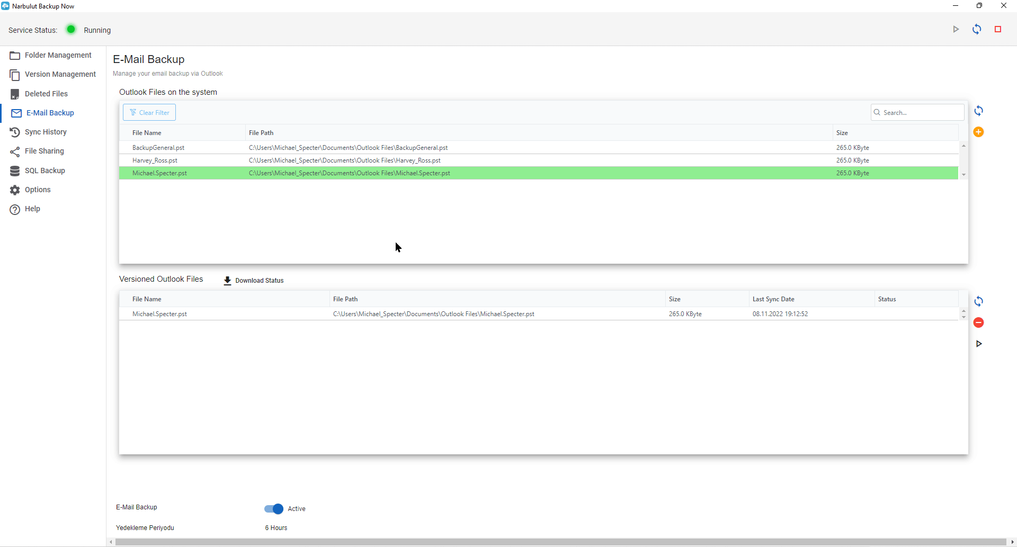The width and height of the screenshot is (1017, 547).
Task: Stop service with the red square icon
Action: pos(998,30)
